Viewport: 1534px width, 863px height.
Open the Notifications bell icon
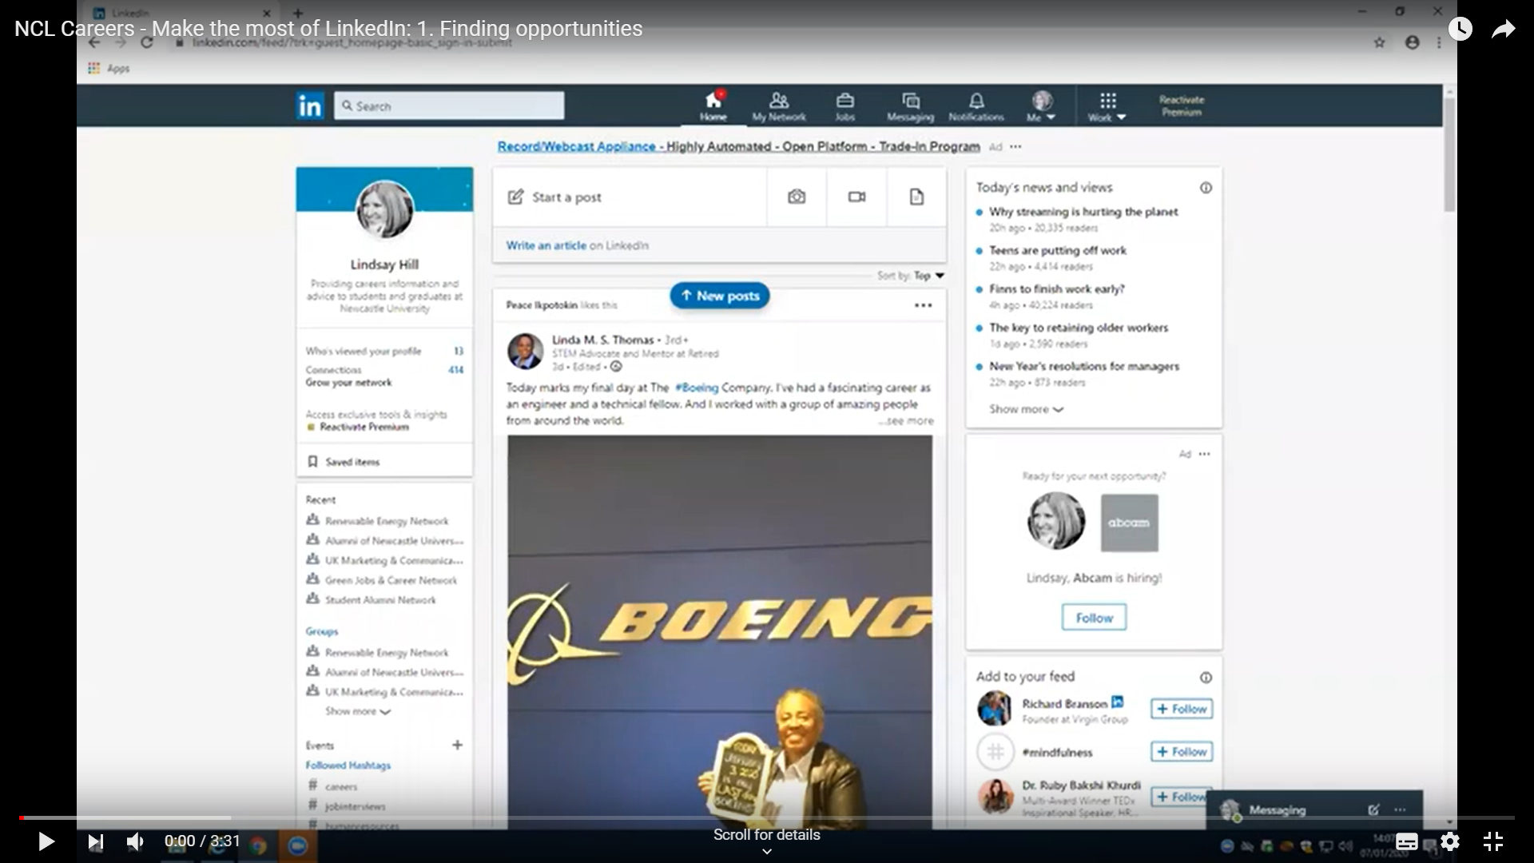click(x=976, y=105)
